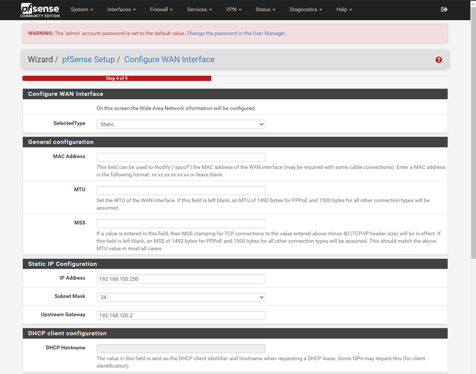Screen dimensions: 476x374
Task: Click the Wizard breadcrumb text
Action: 40,59
